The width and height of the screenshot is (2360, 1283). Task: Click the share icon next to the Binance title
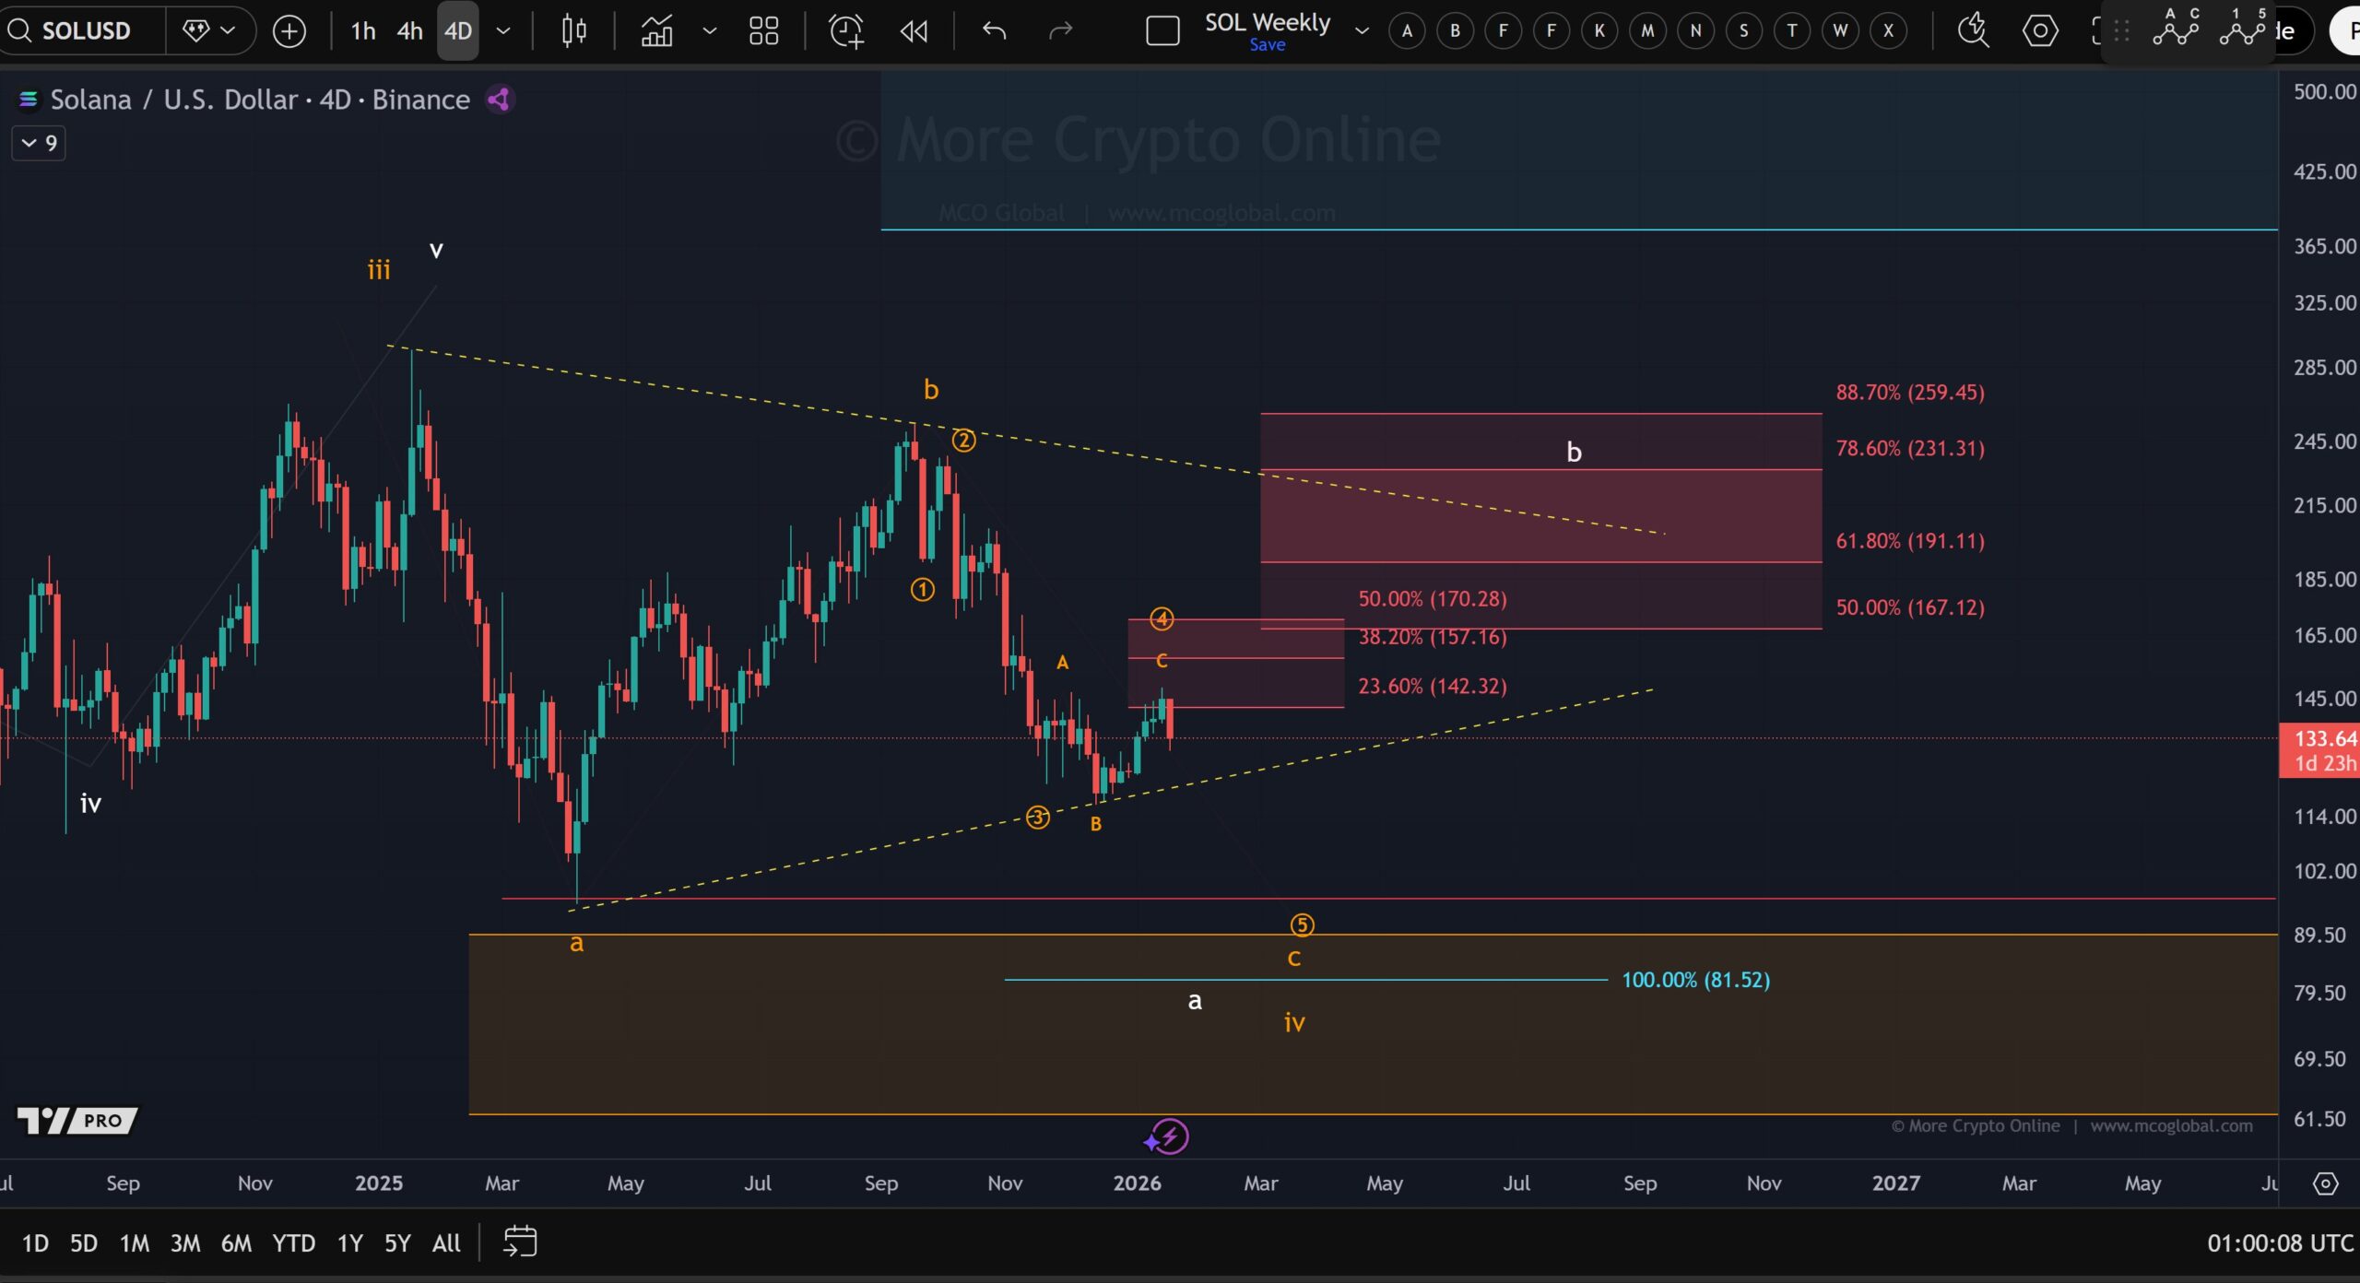point(498,100)
